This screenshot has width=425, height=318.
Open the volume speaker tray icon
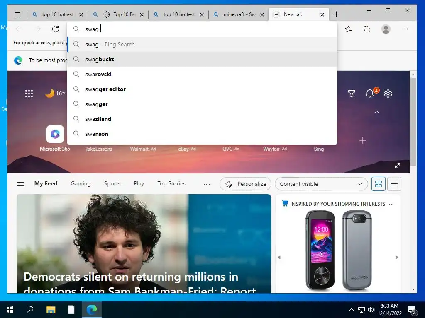pos(371,310)
